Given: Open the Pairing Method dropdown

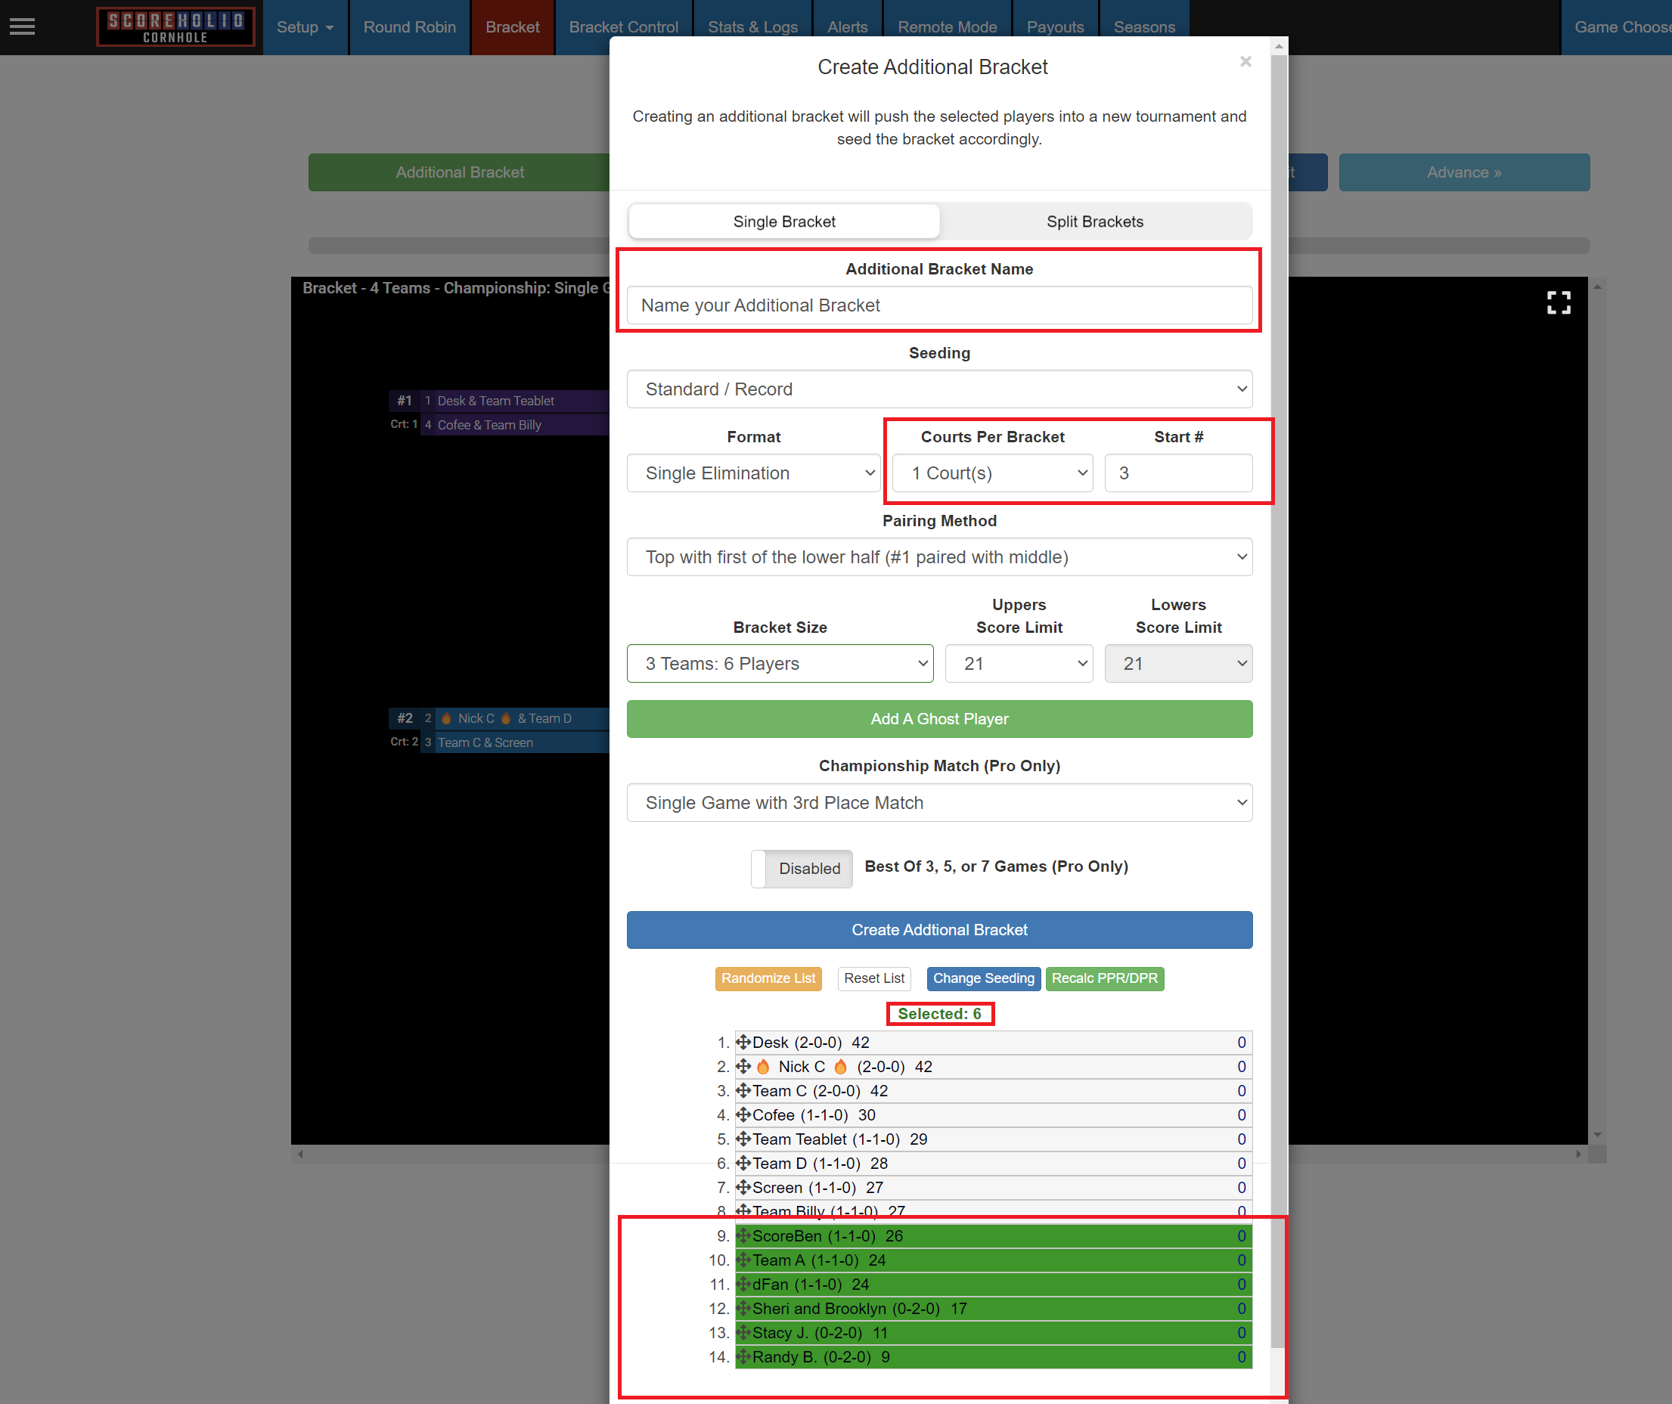Looking at the screenshot, I should point(938,557).
